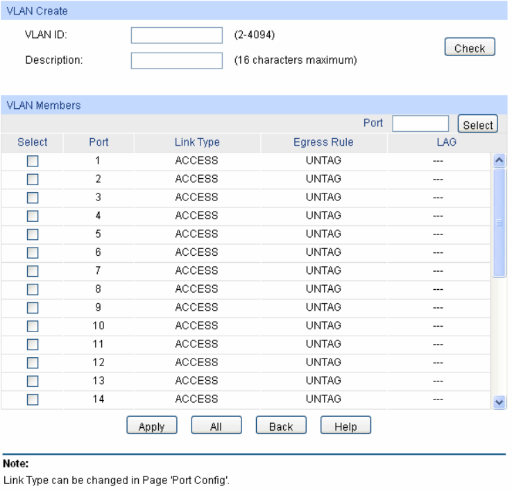
Task: Click the Port number input box
Action: [x=420, y=124]
